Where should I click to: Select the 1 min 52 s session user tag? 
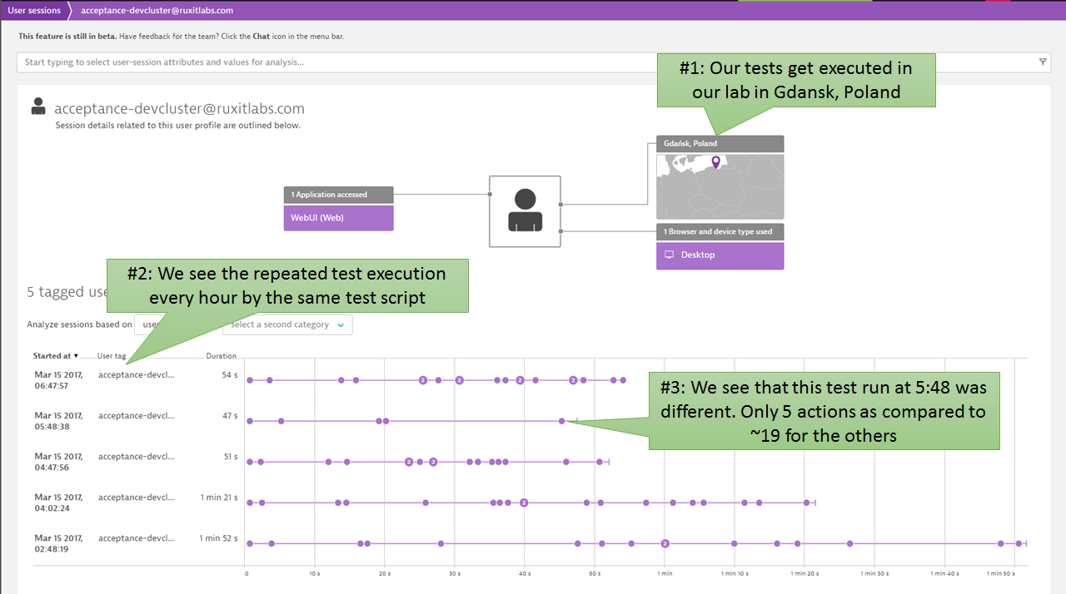tap(137, 538)
